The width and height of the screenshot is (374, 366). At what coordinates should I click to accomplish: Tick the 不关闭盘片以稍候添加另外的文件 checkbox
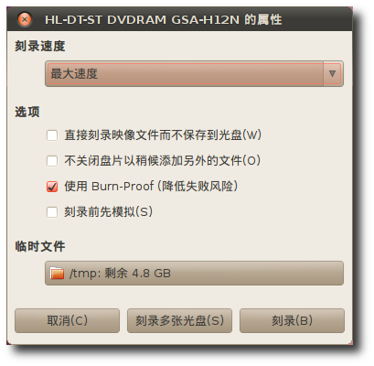pyautogui.click(x=52, y=161)
